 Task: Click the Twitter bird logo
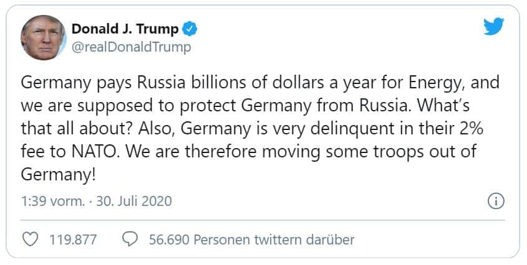coord(493,26)
